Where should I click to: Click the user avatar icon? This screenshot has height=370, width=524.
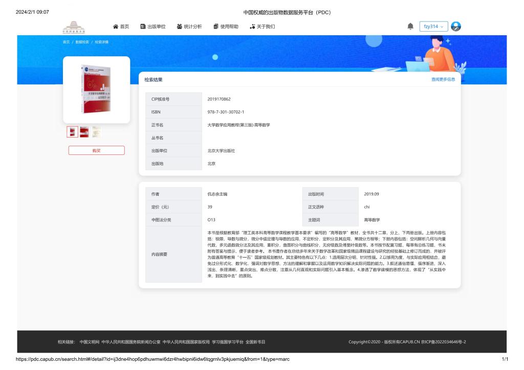(x=456, y=27)
